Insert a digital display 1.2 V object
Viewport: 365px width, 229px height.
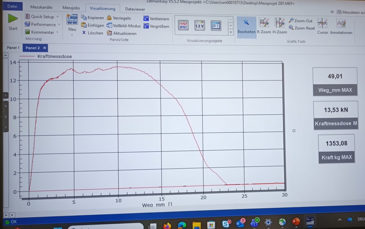(199, 26)
